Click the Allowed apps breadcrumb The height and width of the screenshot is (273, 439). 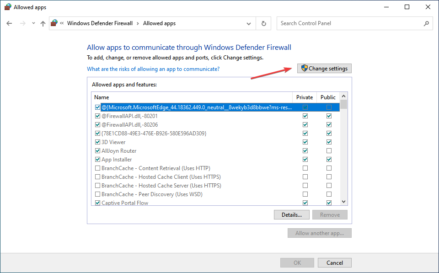pyautogui.click(x=159, y=23)
